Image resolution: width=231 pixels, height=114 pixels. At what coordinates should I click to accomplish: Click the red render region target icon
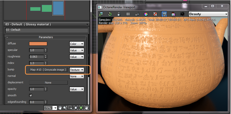(155, 14)
